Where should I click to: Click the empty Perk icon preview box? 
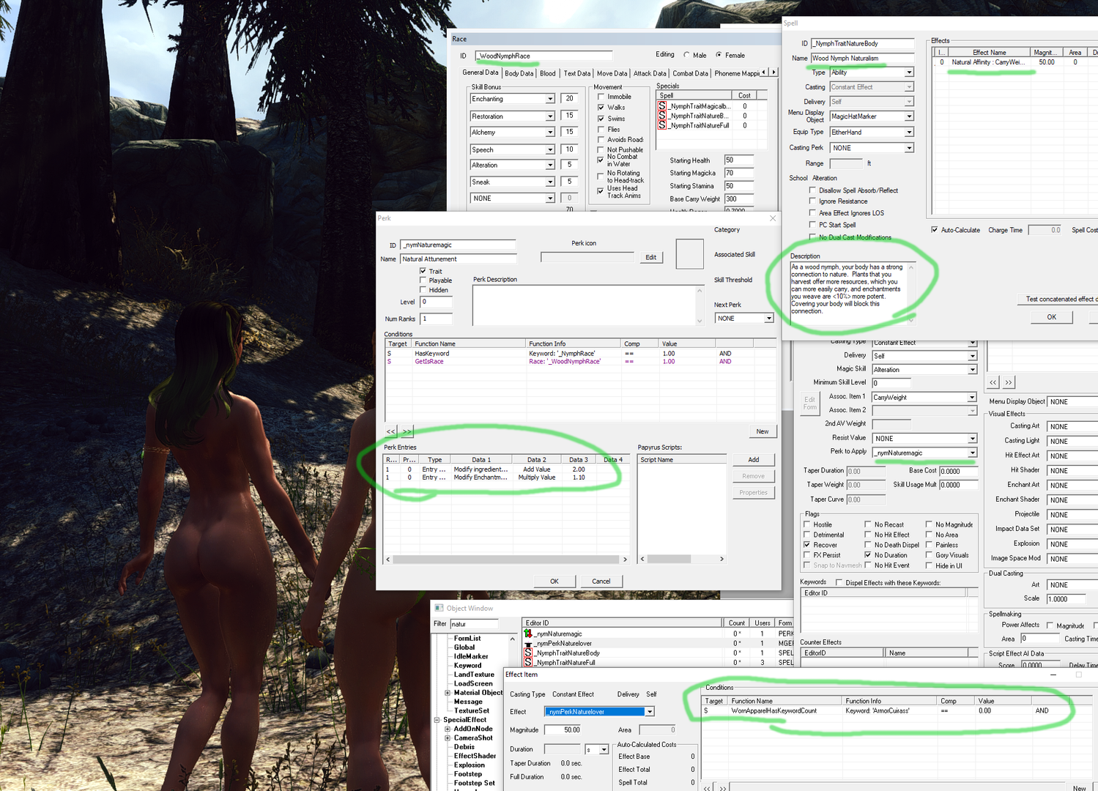coord(689,254)
